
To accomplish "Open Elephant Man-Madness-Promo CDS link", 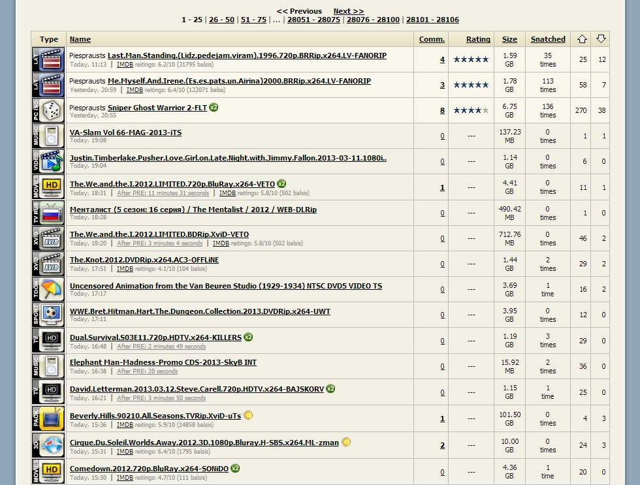I will (163, 362).
